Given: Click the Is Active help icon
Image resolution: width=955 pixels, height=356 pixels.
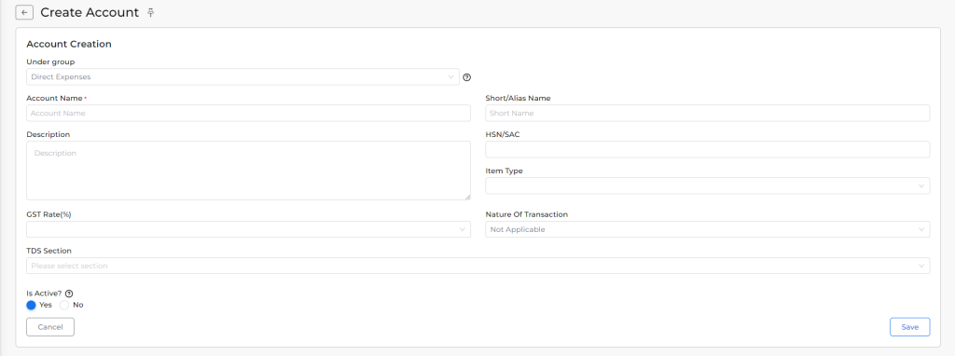Looking at the screenshot, I should click(69, 294).
